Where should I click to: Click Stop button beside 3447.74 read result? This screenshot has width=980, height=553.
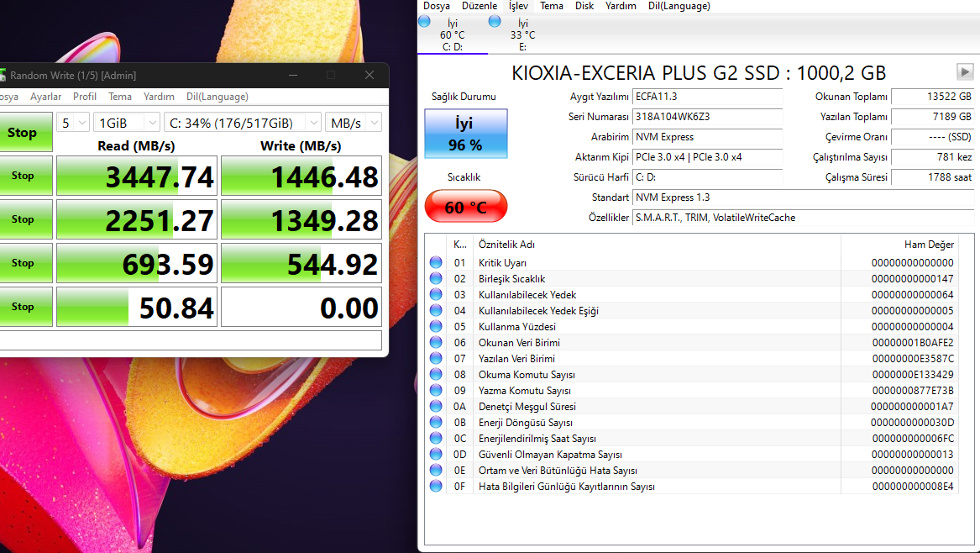pos(25,176)
